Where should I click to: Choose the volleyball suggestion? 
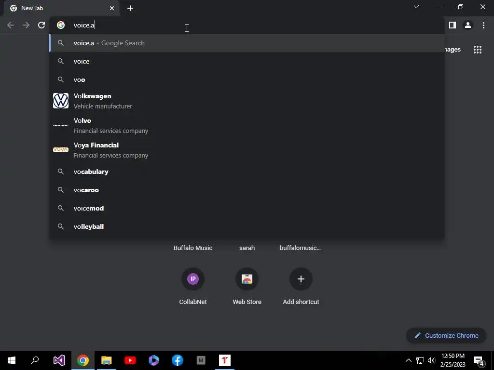tap(247, 226)
